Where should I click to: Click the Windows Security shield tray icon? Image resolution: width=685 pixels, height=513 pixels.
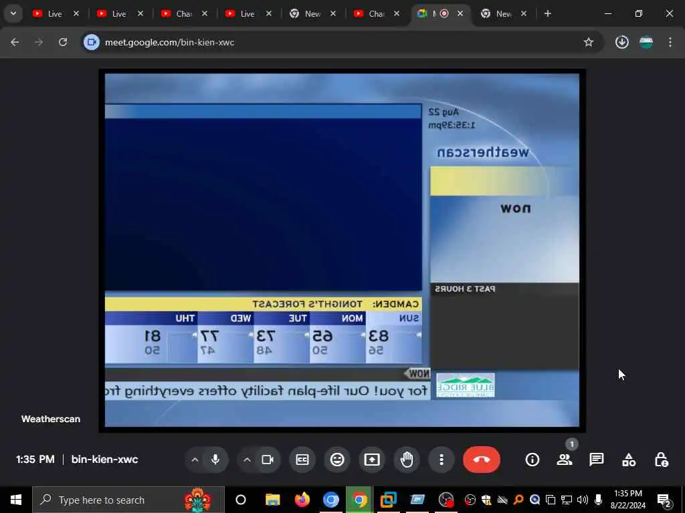point(486,500)
